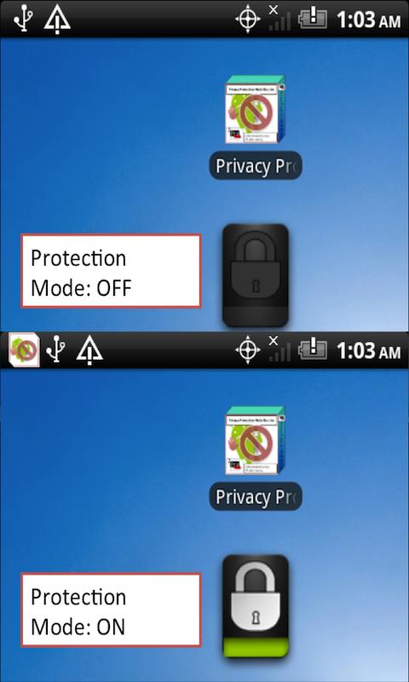This screenshot has height=682, width=409.
Task: Click the "Protection Mode: ON" label box
Action: click(x=111, y=610)
